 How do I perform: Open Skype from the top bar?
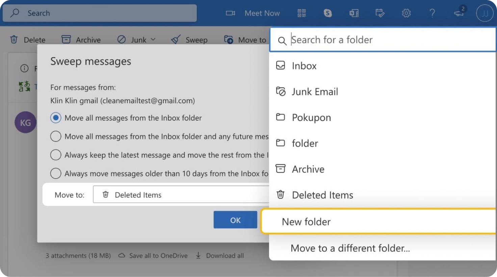click(328, 13)
